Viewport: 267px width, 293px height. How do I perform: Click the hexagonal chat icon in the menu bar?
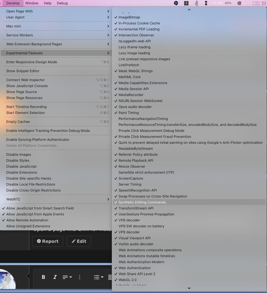176,3
